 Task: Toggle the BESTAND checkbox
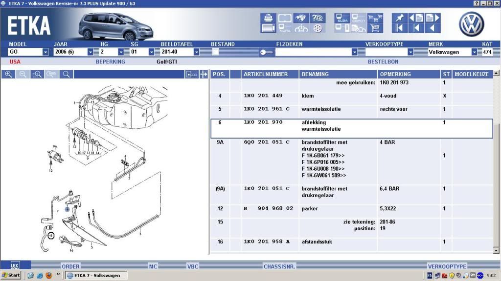click(x=216, y=52)
